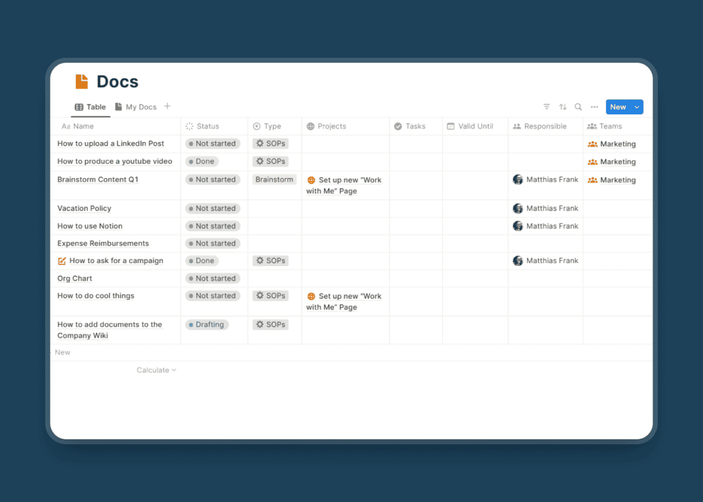Click Marketing team icon in Brainstorm Content Q1 row
Viewport: 703px width, 502px height.
pyautogui.click(x=593, y=180)
